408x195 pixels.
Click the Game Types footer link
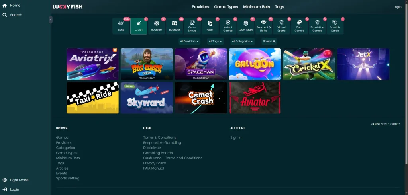coord(67,153)
